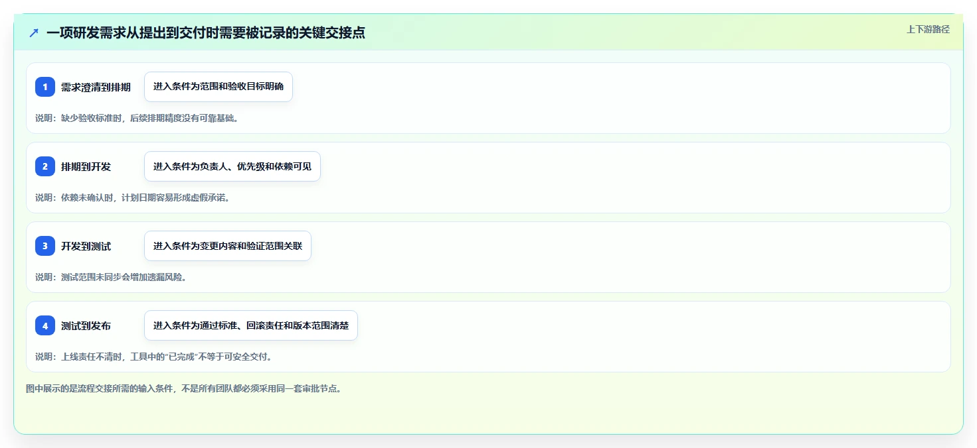Select the 开发到测试 step heading
Image resolution: width=977 pixels, height=448 pixels.
(86, 246)
